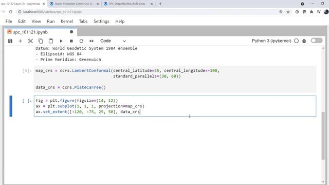Restart kernel and run all cells

tap(92, 41)
